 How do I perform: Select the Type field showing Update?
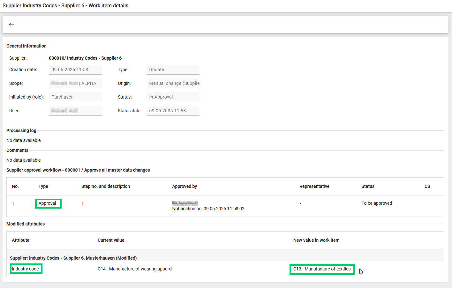tap(173, 70)
